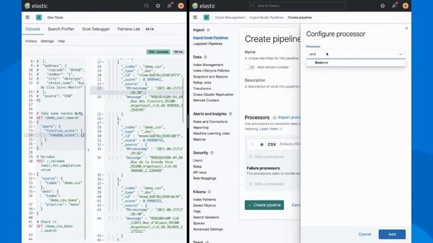Click info icon next to Data heading
433x243 pixels.
205,57
